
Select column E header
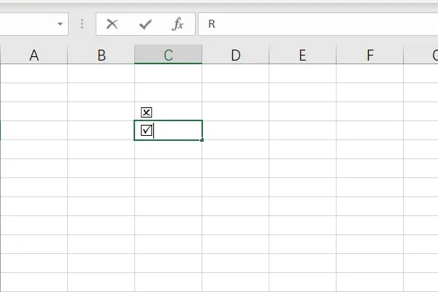pyautogui.click(x=302, y=55)
